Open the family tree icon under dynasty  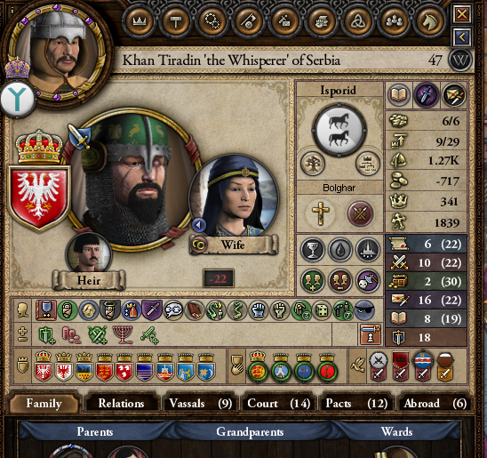tap(368, 164)
